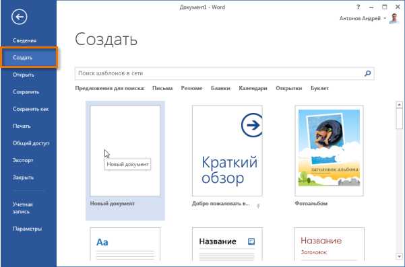Maximize the Word window
Image resolution: width=405 pixels, height=267 pixels.
pyautogui.click(x=385, y=7)
